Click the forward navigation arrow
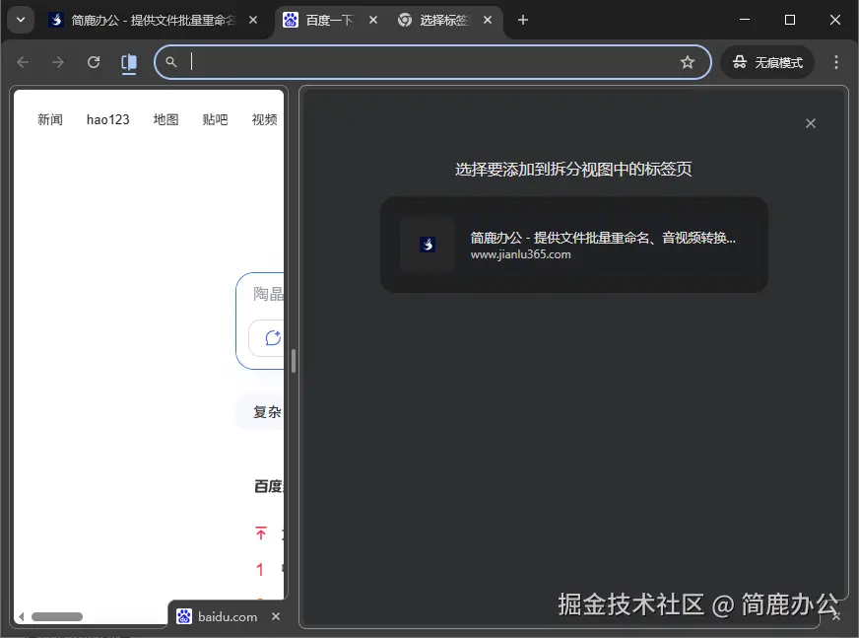 pos(57,62)
